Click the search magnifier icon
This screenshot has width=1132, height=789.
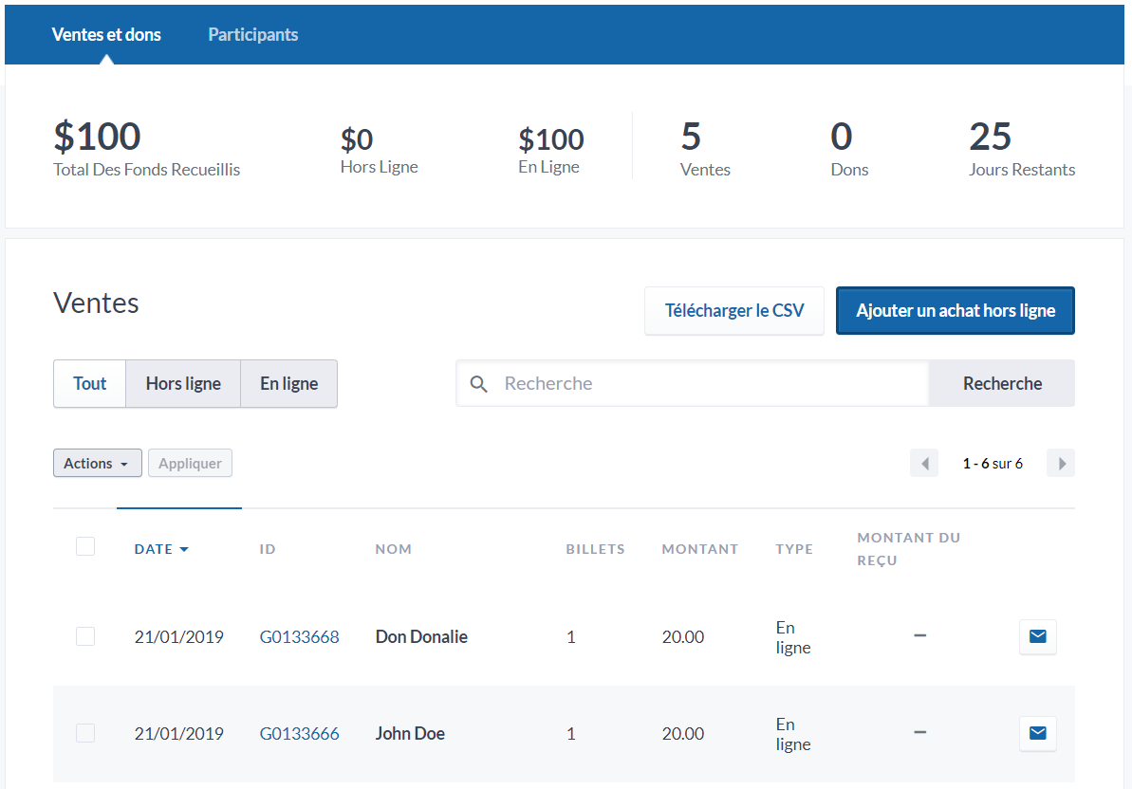[x=479, y=384]
